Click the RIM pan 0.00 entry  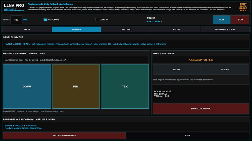[x=161, y=94]
